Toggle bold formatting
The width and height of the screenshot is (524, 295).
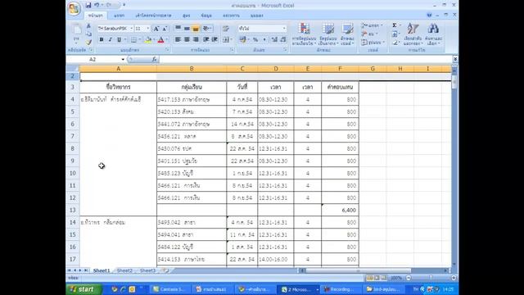[102, 40]
